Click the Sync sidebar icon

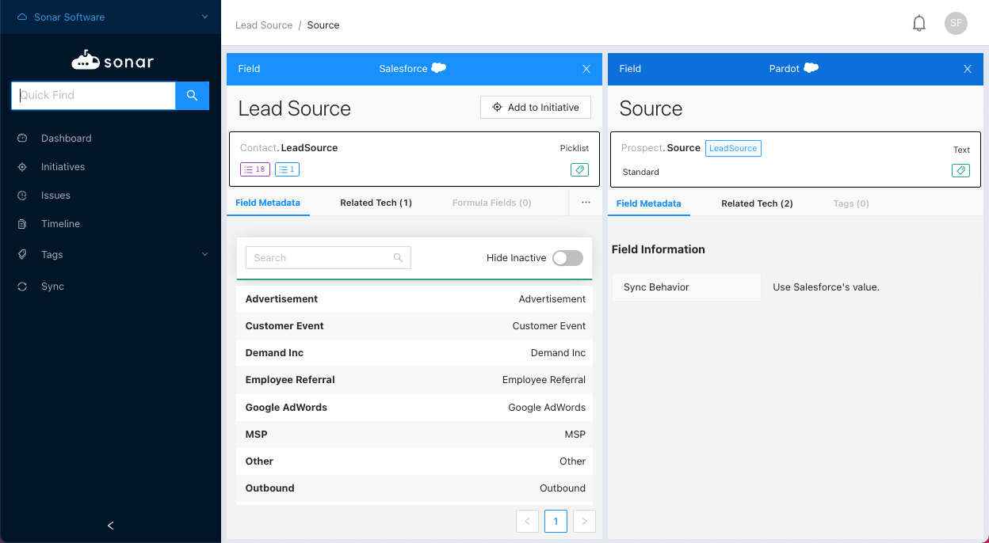tap(22, 287)
